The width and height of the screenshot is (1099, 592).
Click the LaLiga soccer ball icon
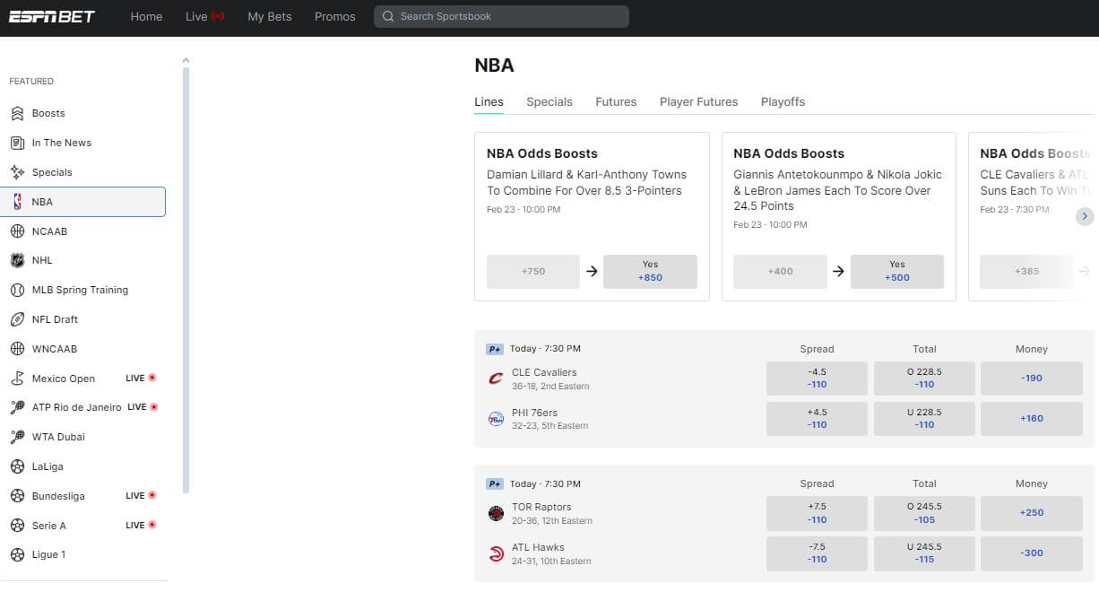[17, 466]
